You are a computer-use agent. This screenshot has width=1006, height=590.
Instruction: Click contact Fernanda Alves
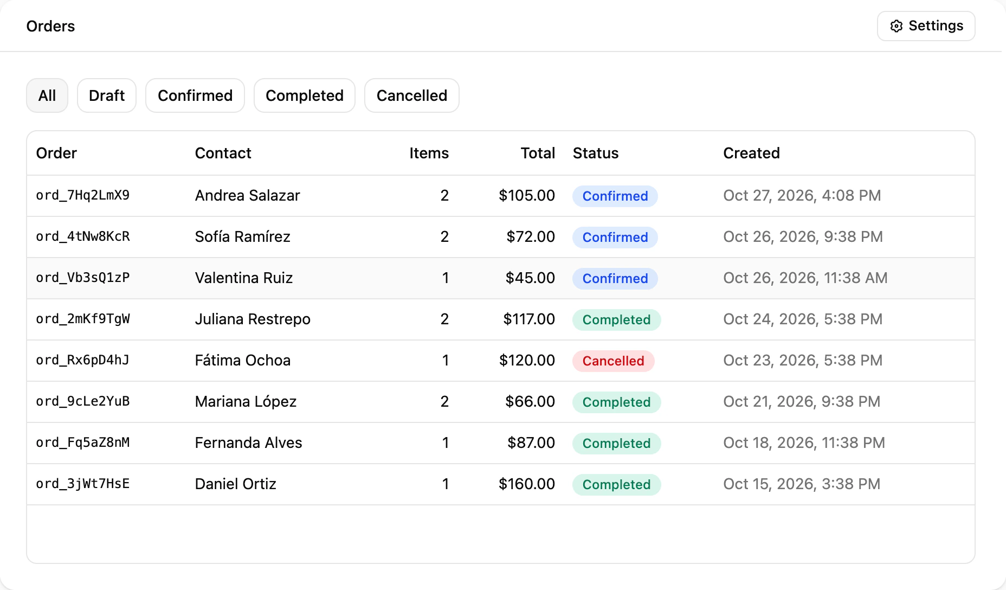(248, 442)
